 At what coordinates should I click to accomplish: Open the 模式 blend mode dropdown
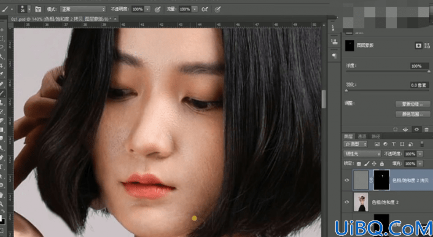(x=83, y=9)
